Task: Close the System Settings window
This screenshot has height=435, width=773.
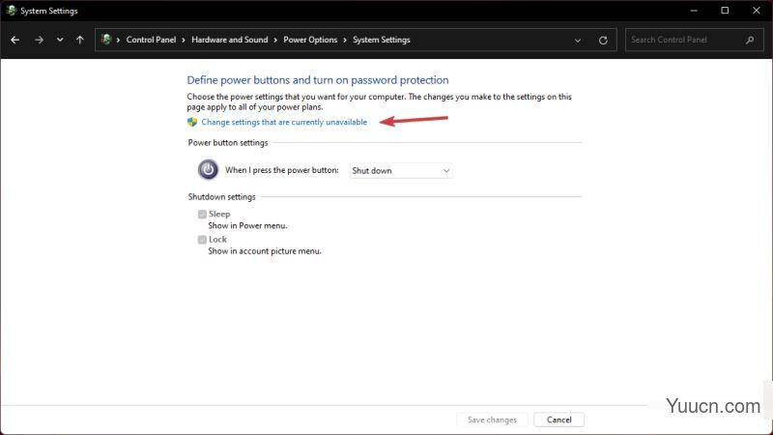Action: [757, 11]
